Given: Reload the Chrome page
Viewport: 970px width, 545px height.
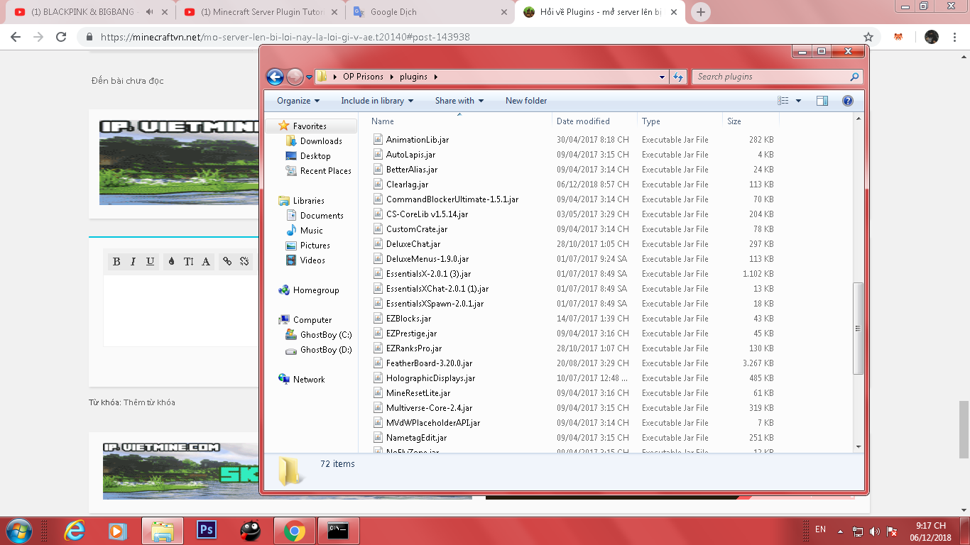Looking at the screenshot, I should [x=61, y=37].
